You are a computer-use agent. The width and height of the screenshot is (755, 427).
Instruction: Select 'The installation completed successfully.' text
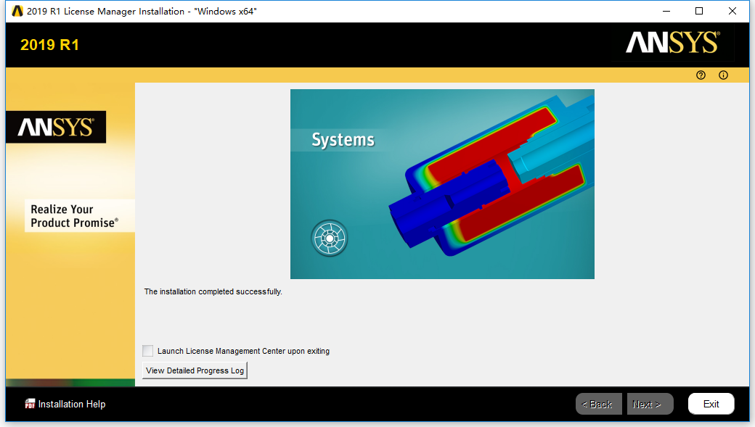(x=213, y=291)
